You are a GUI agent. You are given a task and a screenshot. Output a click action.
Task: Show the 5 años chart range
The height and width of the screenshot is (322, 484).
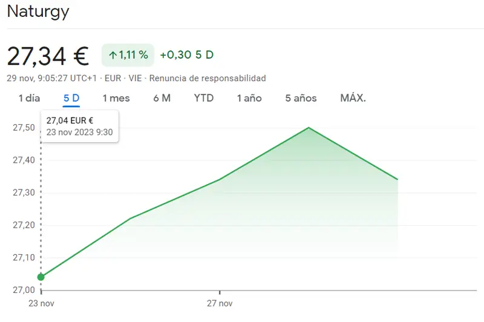pyautogui.click(x=301, y=98)
